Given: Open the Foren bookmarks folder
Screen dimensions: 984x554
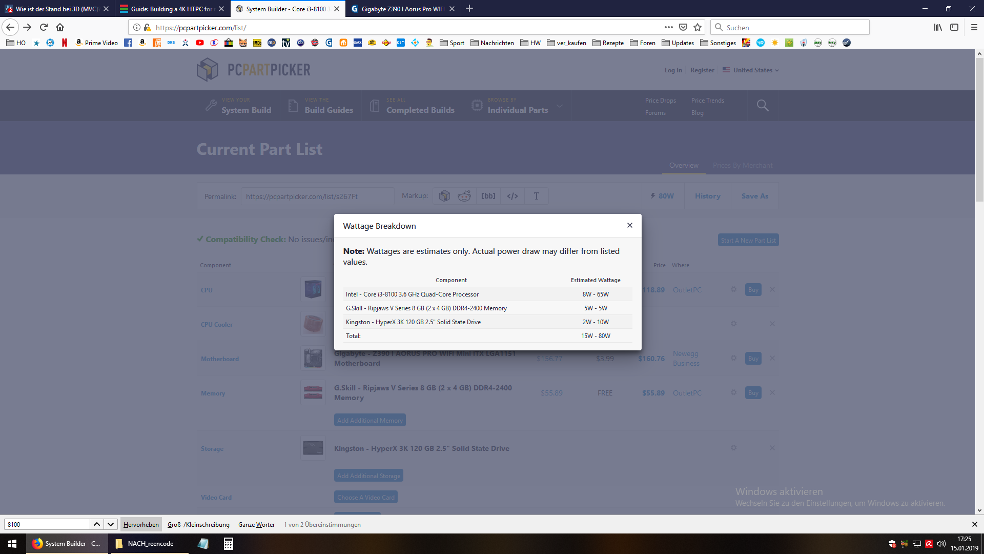Looking at the screenshot, I should click(643, 43).
